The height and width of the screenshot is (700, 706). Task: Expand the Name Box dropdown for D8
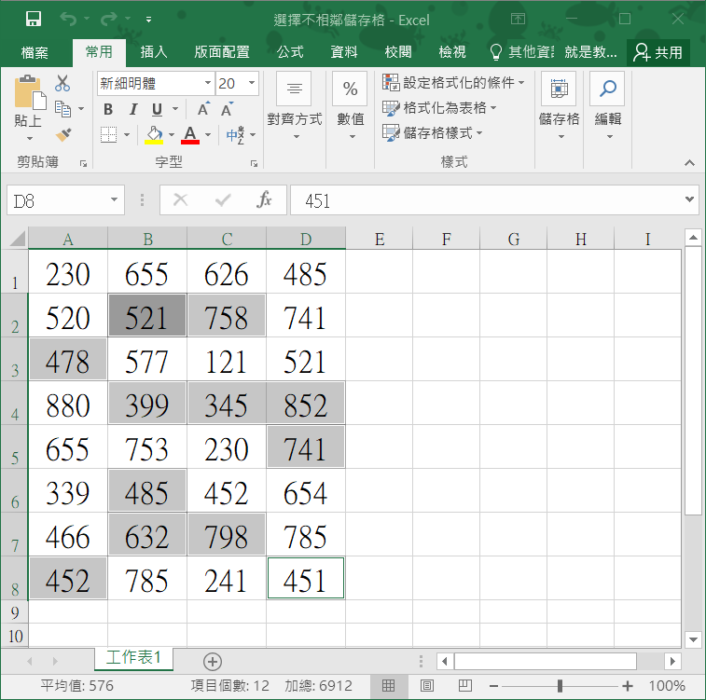(x=114, y=200)
